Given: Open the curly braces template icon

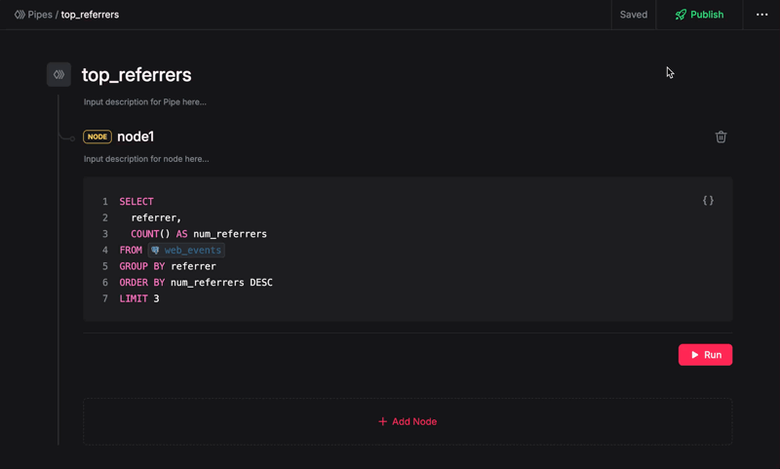Looking at the screenshot, I should click(708, 201).
